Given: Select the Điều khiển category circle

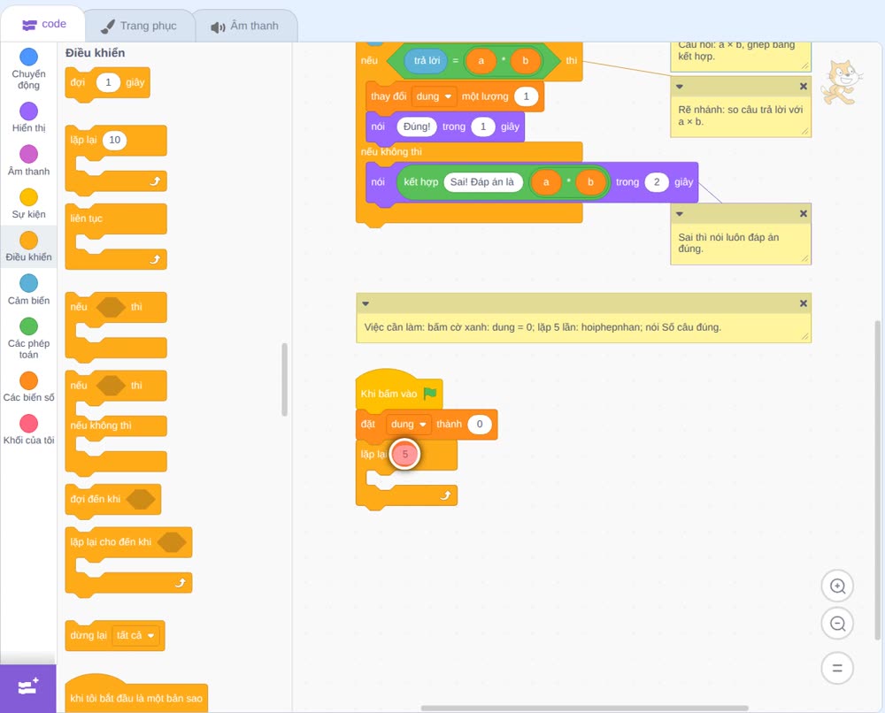Looking at the screenshot, I should [29, 241].
